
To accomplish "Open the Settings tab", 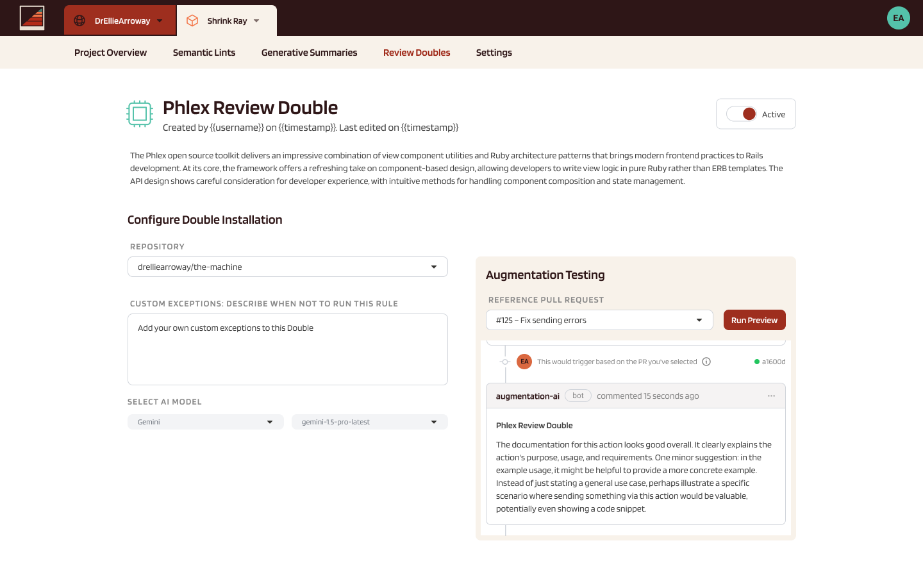I will pyautogui.click(x=494, y=53).
